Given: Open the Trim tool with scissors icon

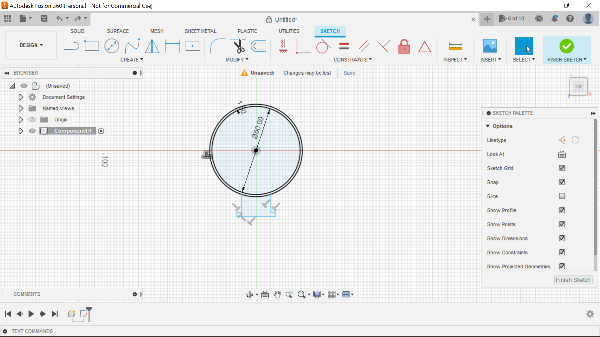Looking at the screenshot, I should click(x=238, y=46).
